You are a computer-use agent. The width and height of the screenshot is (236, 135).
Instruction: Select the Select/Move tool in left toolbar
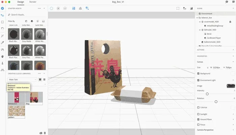tap(2, 16)
